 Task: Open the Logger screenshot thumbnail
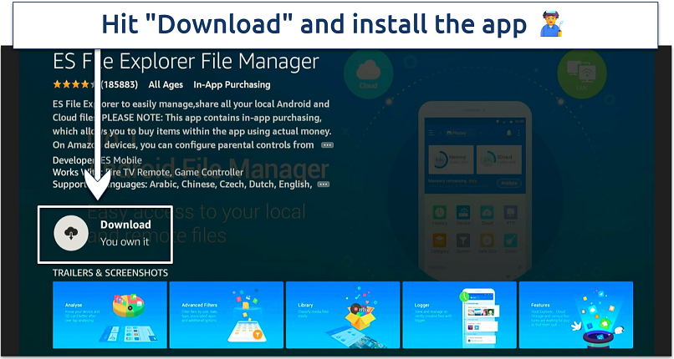click(459, 315)
